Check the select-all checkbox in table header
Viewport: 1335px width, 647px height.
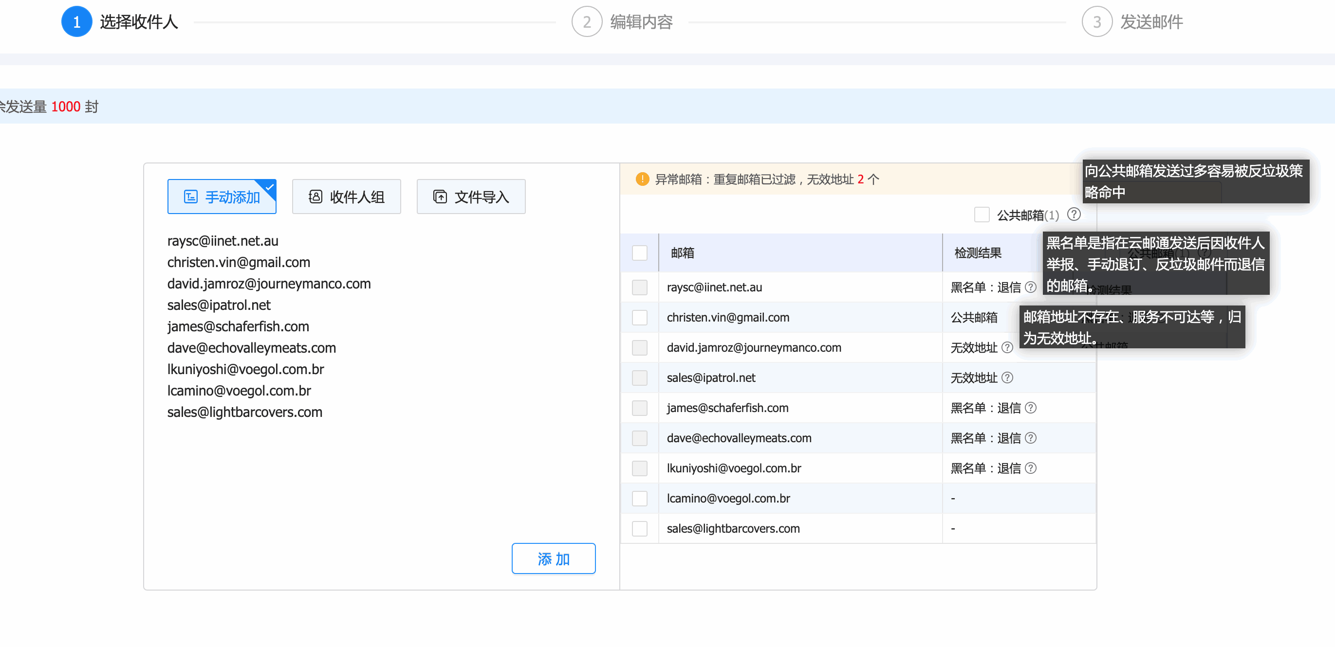tap(640, 253)
